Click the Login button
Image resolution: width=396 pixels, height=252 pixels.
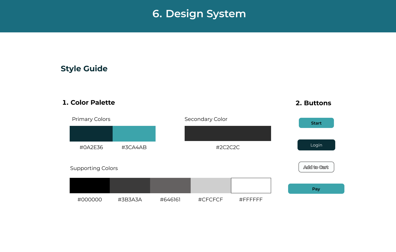316,145
